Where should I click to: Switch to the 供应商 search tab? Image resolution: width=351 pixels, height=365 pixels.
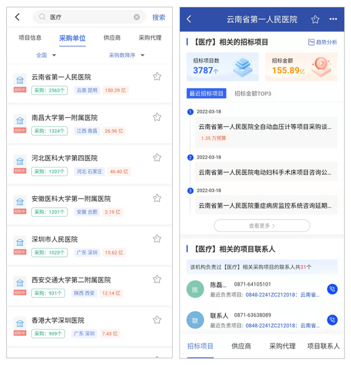pos(112,38)
